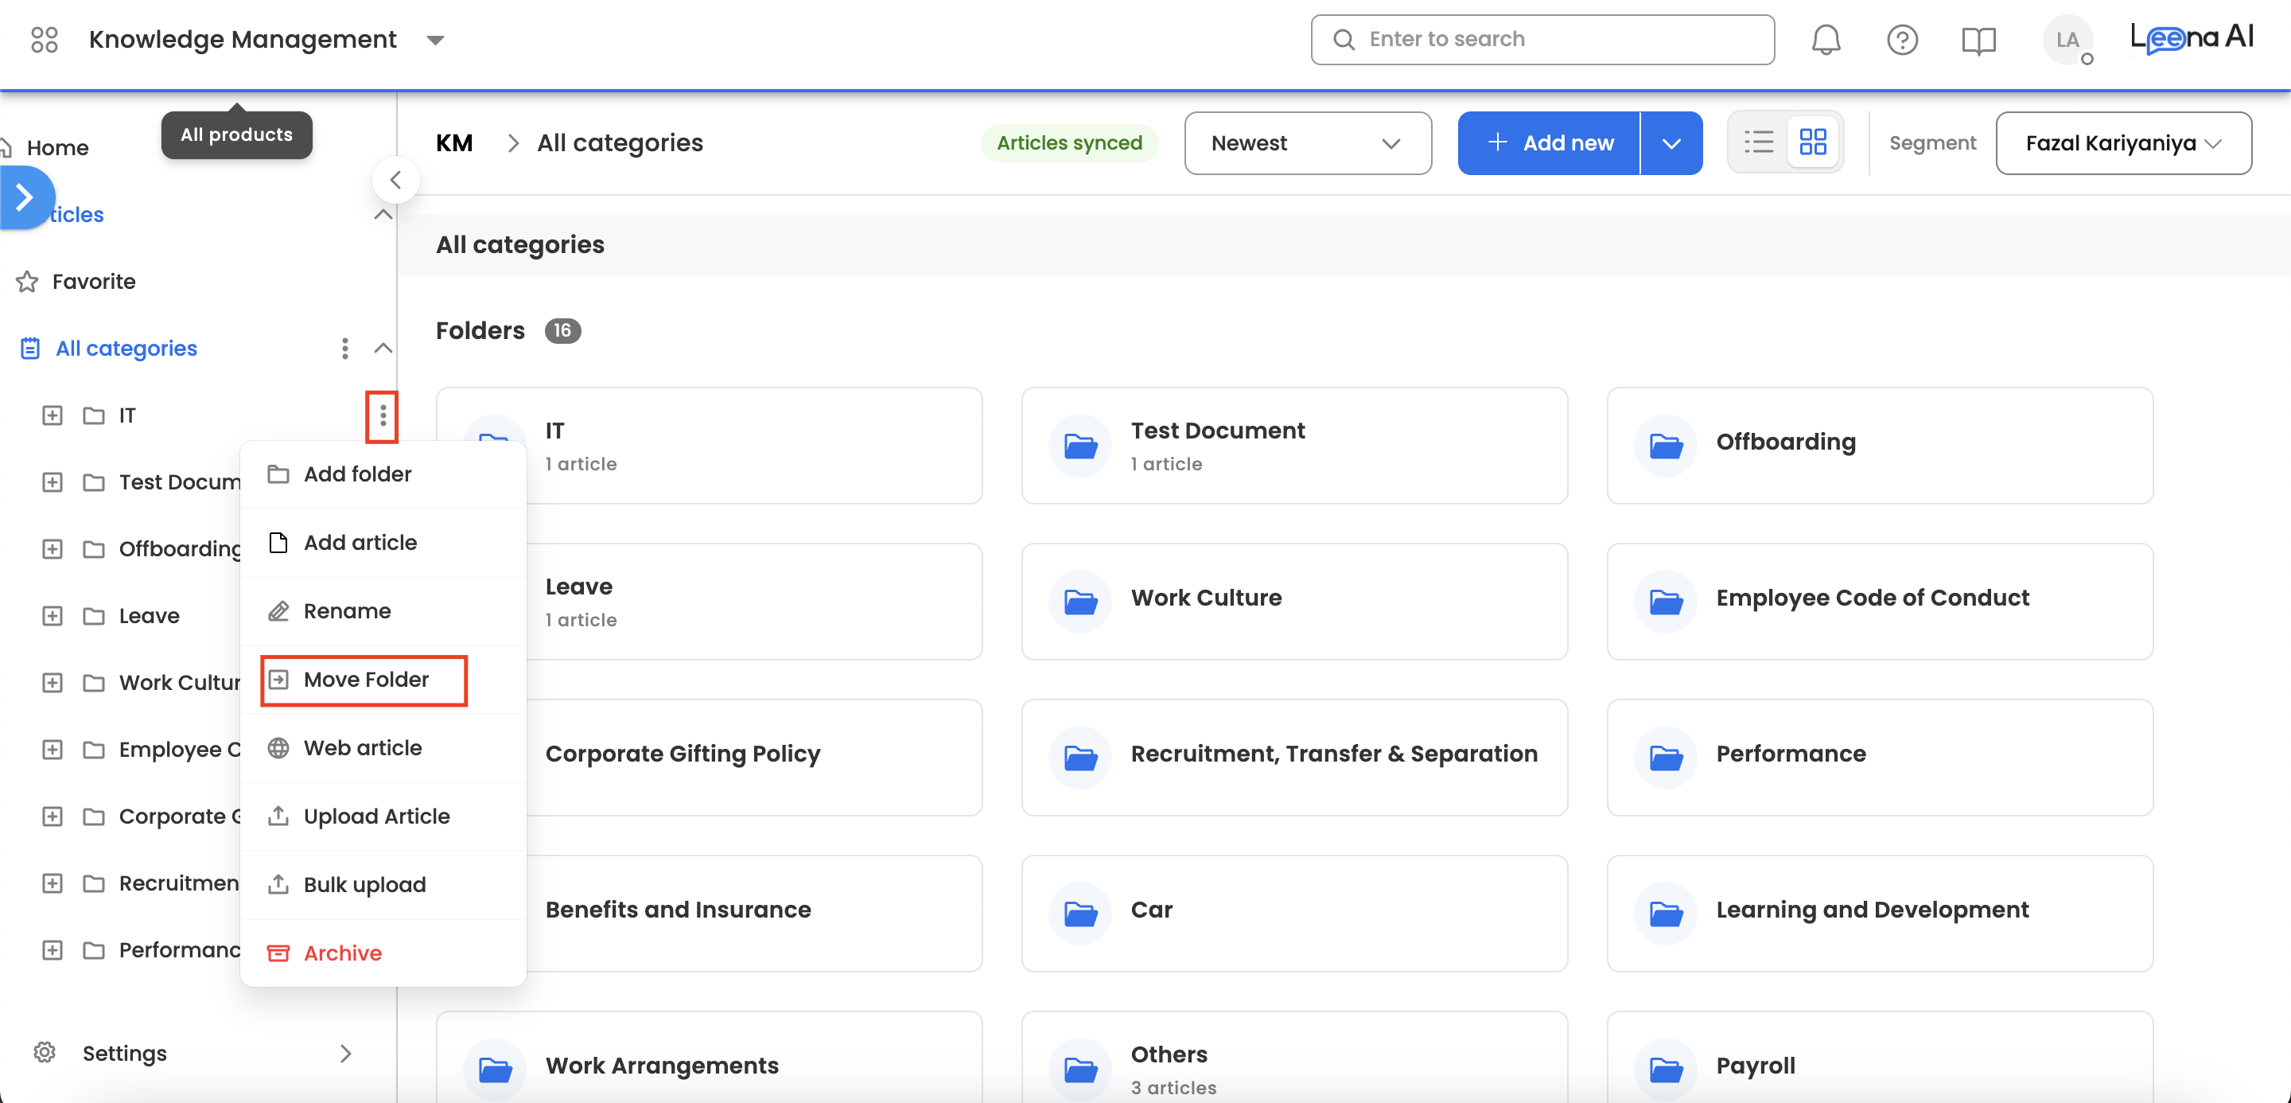This screenshot has height=1103, width=2291.
Task: Open the app grid launcher icon
Action: [x=44, y=40]
